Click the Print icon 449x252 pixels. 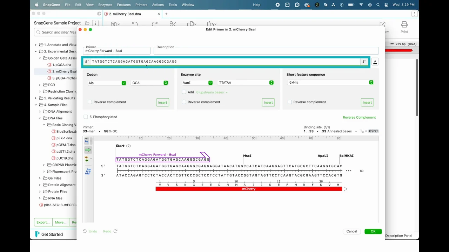point(404,24)
